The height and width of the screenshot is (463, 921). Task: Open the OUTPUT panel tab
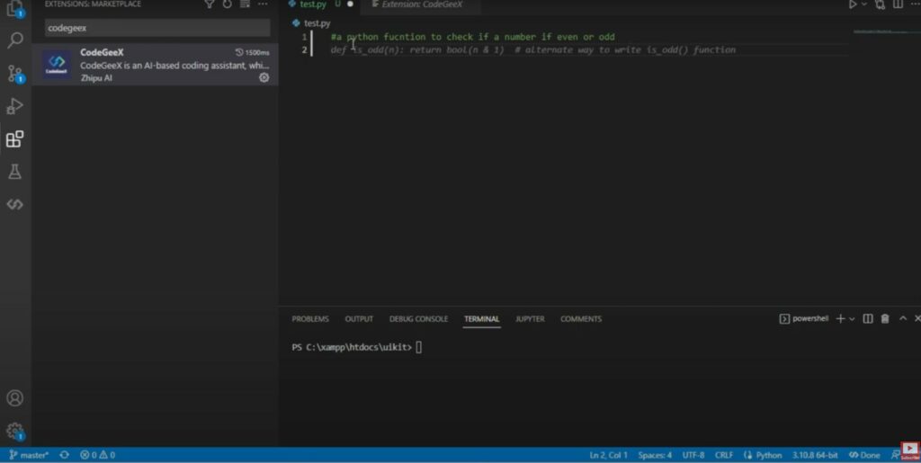pyautogui.click(x=359, y=319)
